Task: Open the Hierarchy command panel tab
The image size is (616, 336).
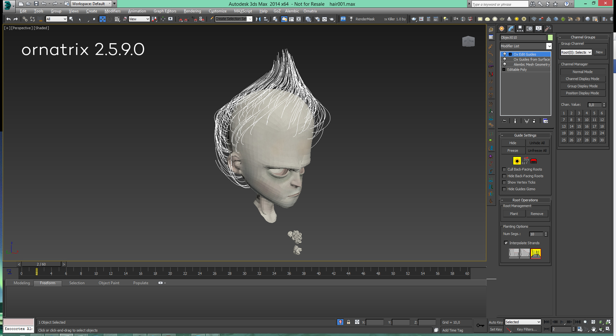Action: 520,29
